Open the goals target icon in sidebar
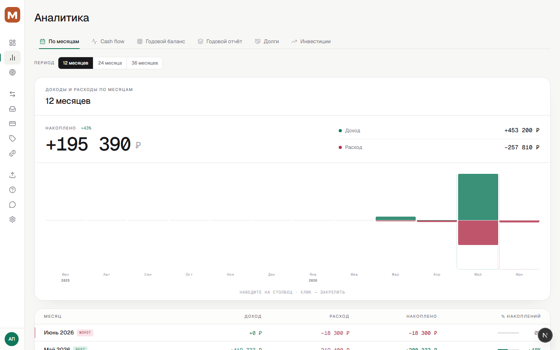Screen dimensions: 560x350 pyautogui.click(x=12, y=72)
